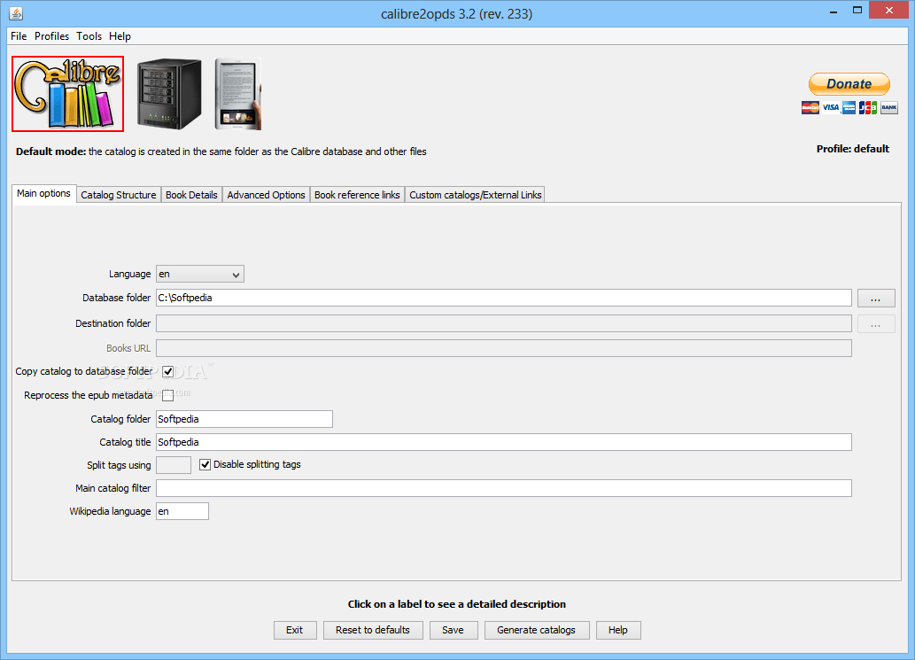Click the Main catalog filter field

point(504,488)
